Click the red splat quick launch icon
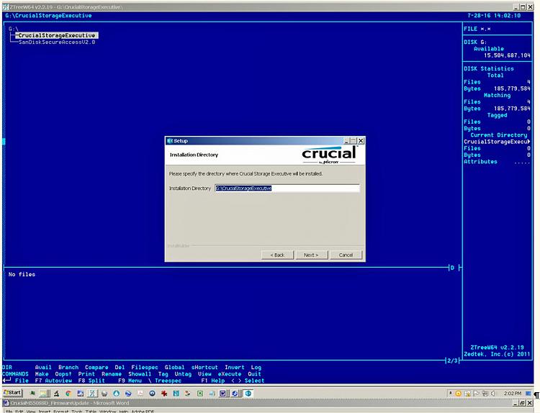The height and width of the screenshot is (413, 540). 164,393
